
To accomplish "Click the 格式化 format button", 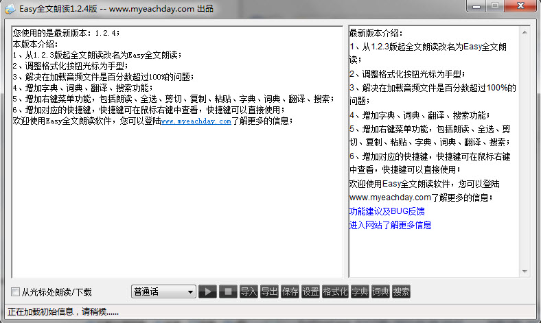I will coord(335,291).
